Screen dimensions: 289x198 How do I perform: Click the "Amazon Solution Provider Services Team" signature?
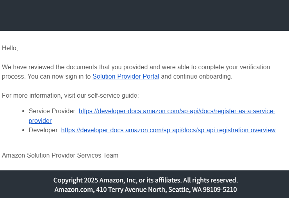[60, 156]
